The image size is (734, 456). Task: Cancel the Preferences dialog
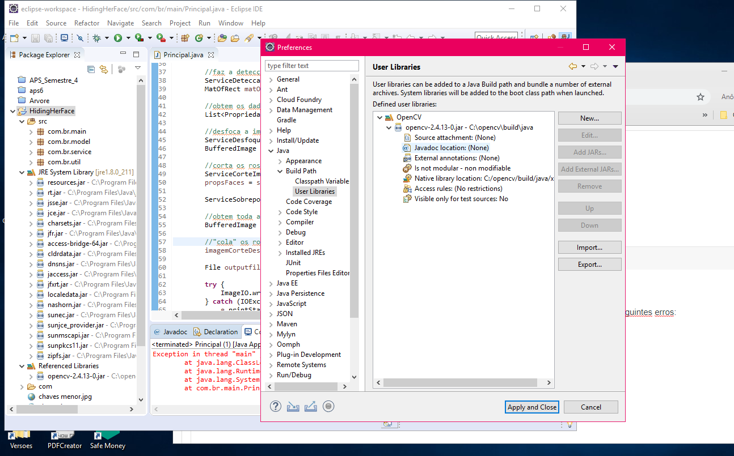tap(590, 407)
